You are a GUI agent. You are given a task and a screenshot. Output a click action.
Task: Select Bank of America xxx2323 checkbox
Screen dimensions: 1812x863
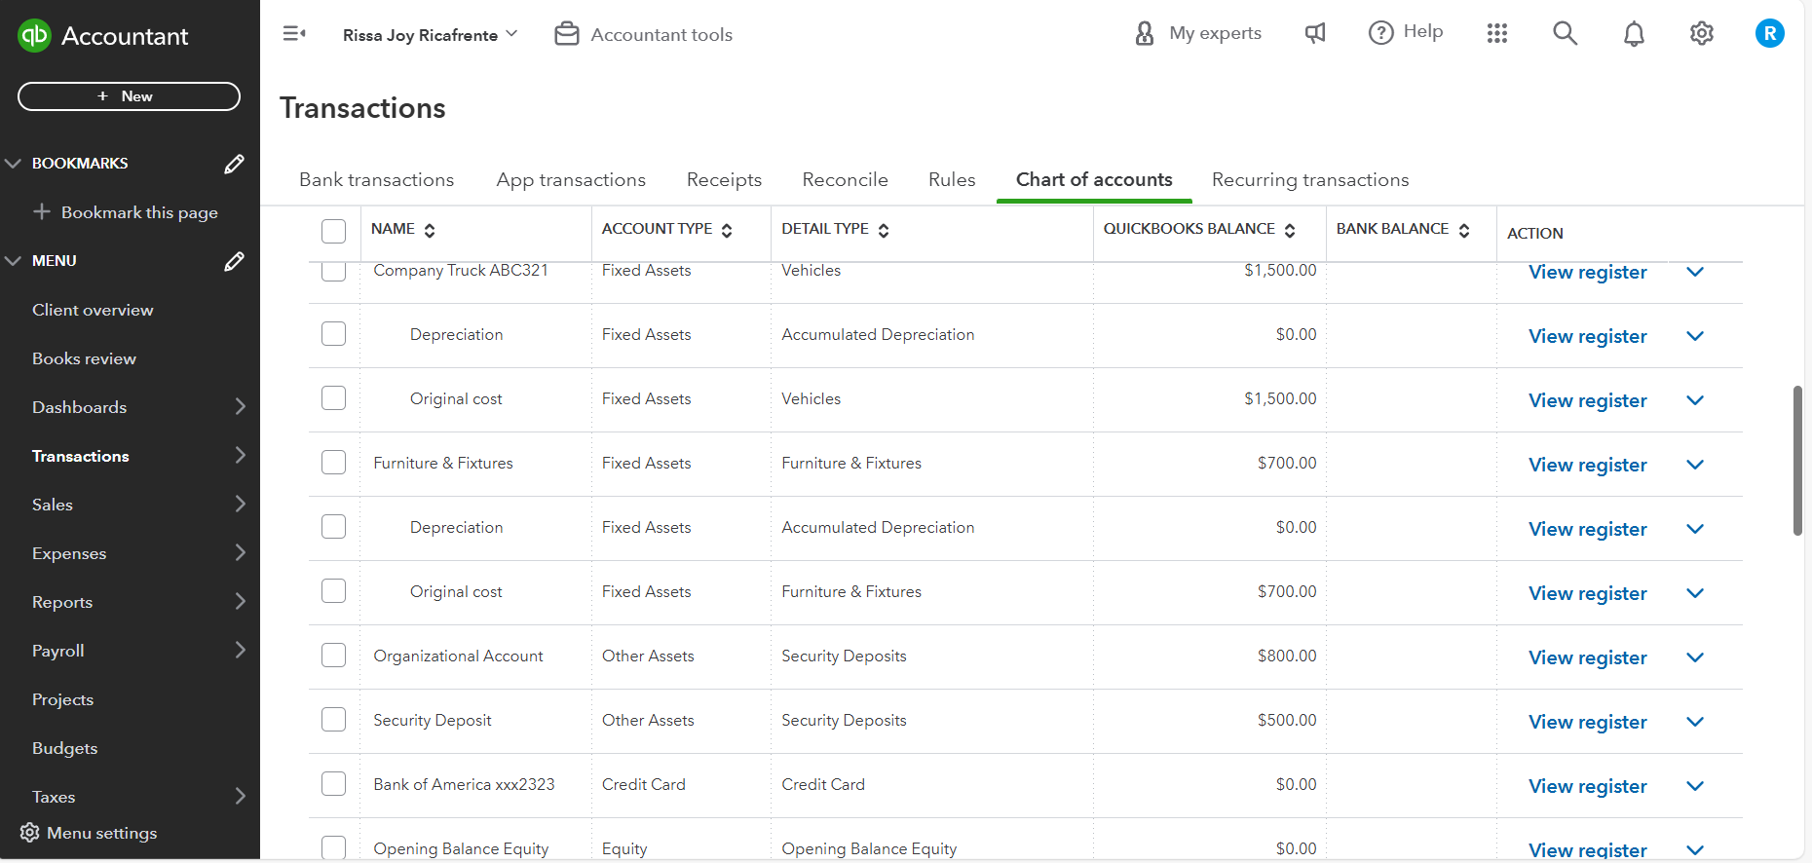pos(334,784)
